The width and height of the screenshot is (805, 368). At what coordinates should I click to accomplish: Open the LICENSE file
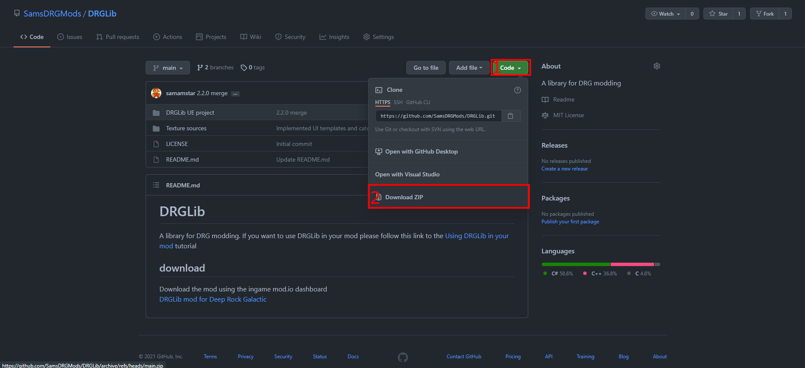pyautogui.click(x=177, y=144)
